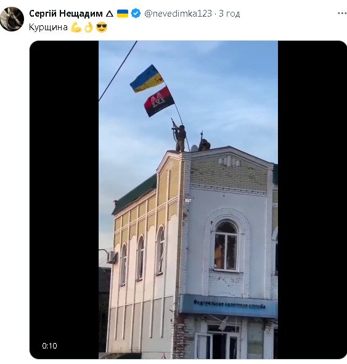Click the 0:10 video duration label
Screen dimensions: 347x364
click(x=49, y=346)
